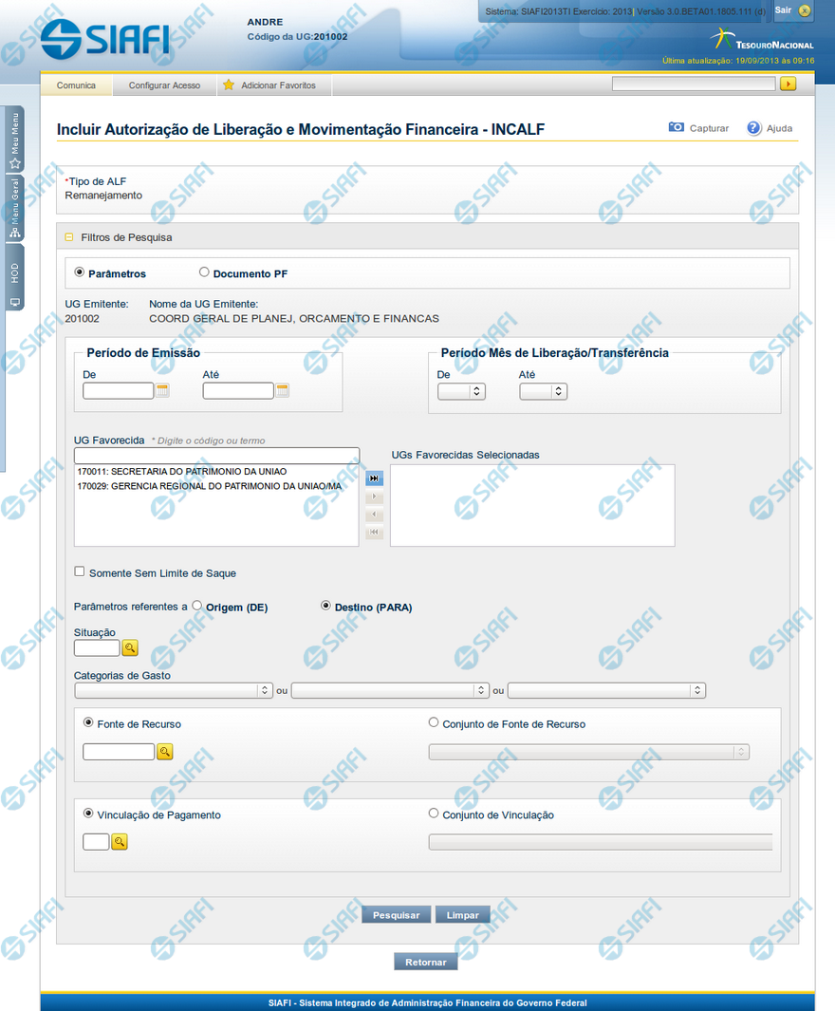
Task: Open Configurar Acesso menu item
Action: pyautogui.click(x=164, y=85)
